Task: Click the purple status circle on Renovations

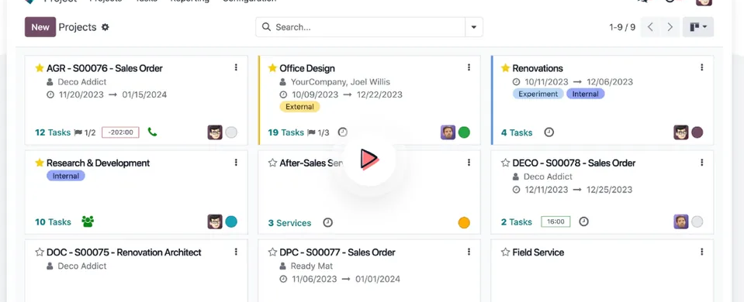Action: pos(697,132)
